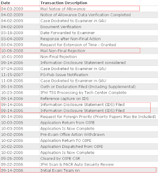
Task: Click Application Return TO OIPE description
Action: tap(66, 141)
